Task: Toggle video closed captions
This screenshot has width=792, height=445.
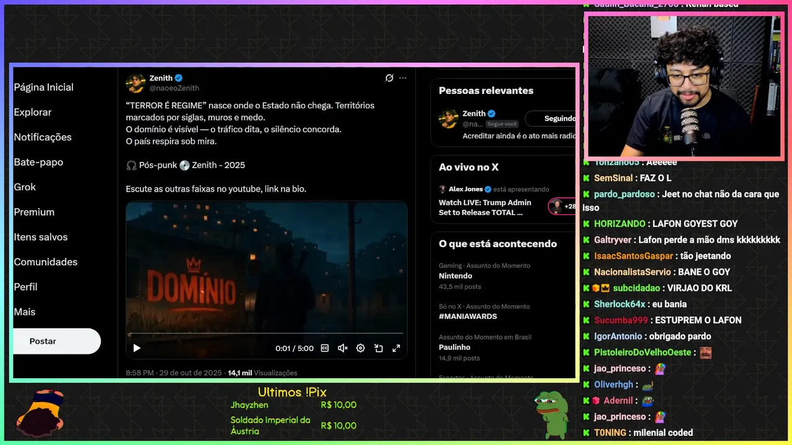Action: pyautogui.click(x=325, y=348)
